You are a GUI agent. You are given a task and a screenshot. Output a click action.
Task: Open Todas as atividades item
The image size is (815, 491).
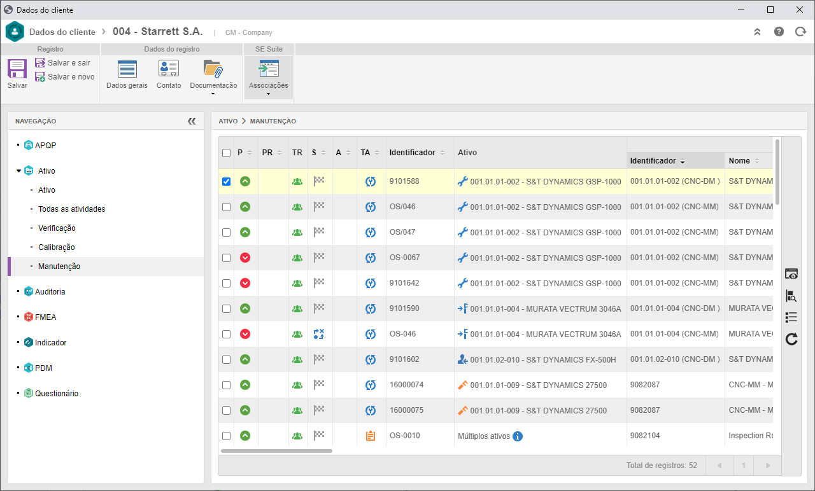point(72,209)
